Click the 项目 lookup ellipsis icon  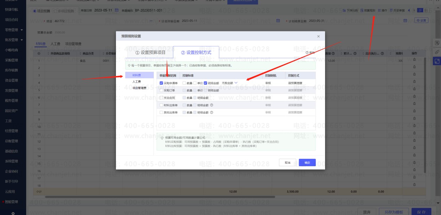(151, 21)
